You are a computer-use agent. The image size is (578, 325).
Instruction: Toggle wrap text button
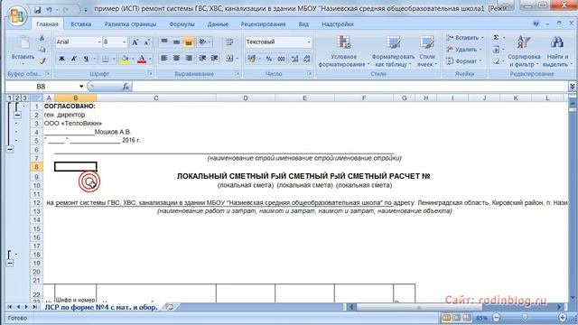(x=229, y=42)
